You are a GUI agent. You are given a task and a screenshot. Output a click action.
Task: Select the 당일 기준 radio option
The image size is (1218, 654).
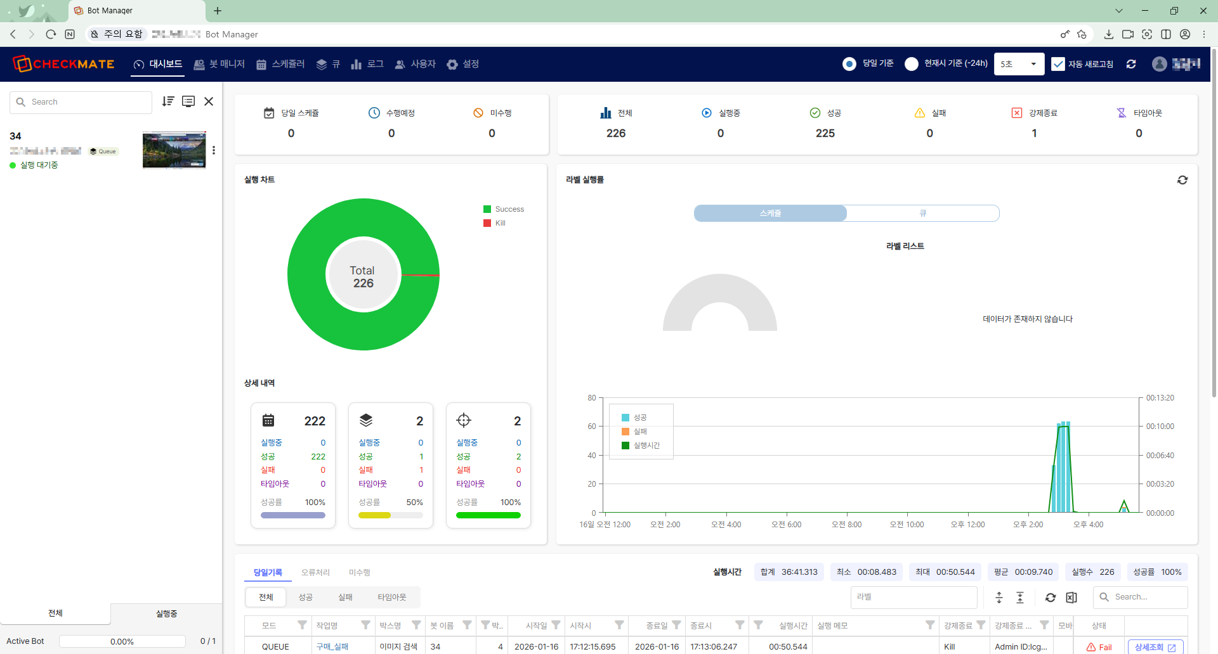click(849, 64)
